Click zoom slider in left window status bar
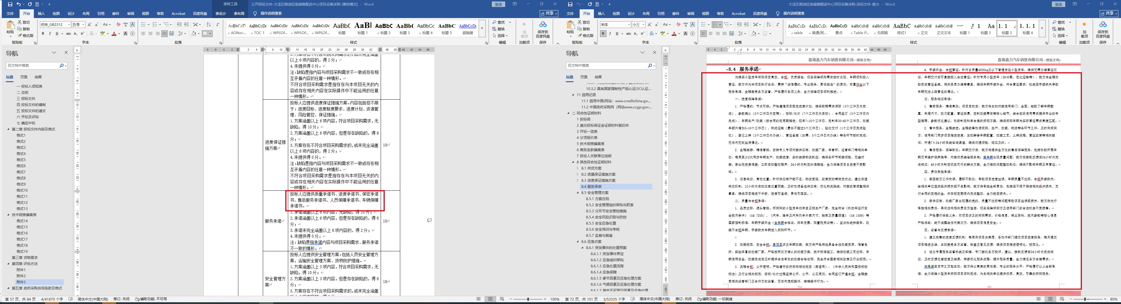1121x304 pixels. (x=528, y=299)
